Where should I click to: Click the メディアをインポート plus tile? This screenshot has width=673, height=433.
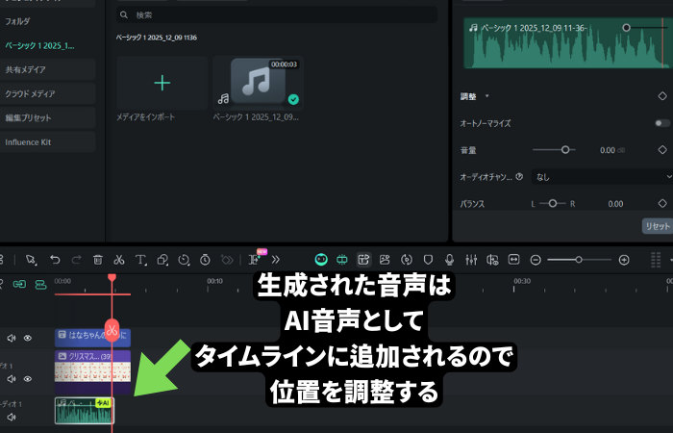coord(162,83)
